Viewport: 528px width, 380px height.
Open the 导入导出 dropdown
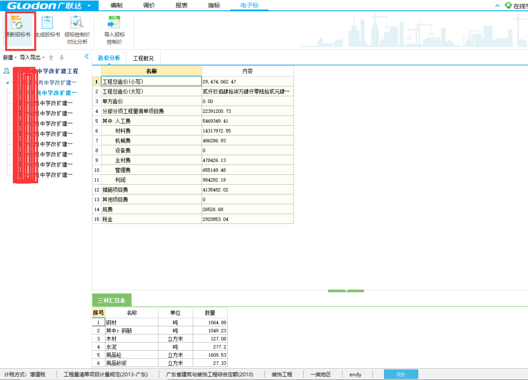(32, 57)
